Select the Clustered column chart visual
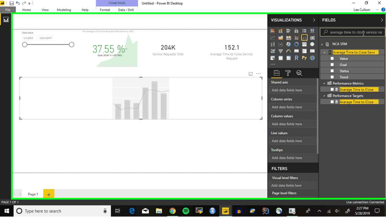 click(297, 31)
